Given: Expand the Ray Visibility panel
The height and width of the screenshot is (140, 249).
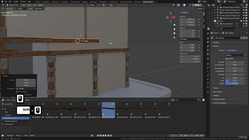Looking at the screenshot, I should (x=217, y=92).
